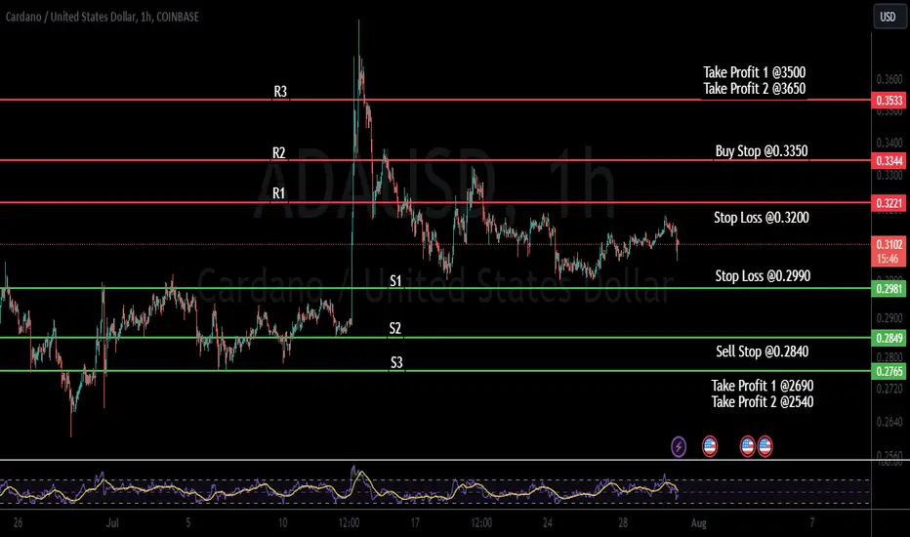Click the 0.3600 price axis tick
This screenshot has height=537, width=910.
889,79
